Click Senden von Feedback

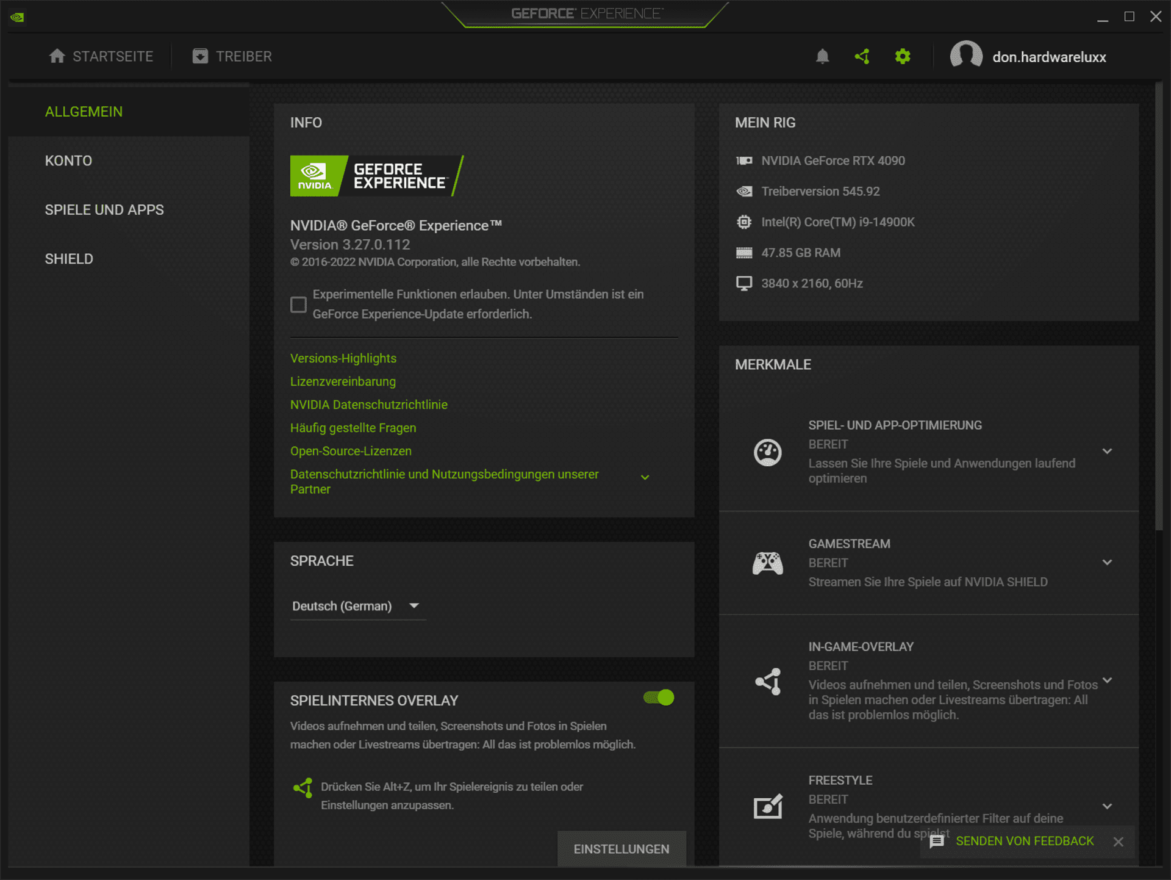click(x=1025, y=841)
